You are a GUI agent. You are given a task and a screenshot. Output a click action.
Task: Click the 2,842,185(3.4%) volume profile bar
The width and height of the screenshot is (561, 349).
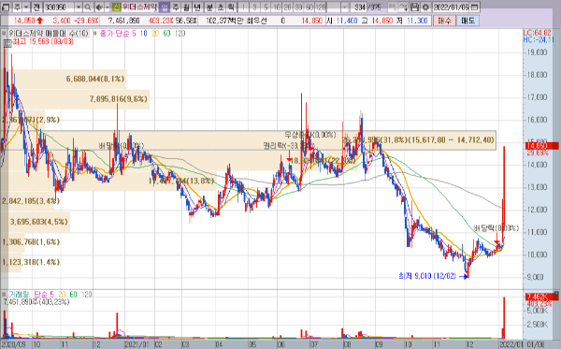coord(27,201)
